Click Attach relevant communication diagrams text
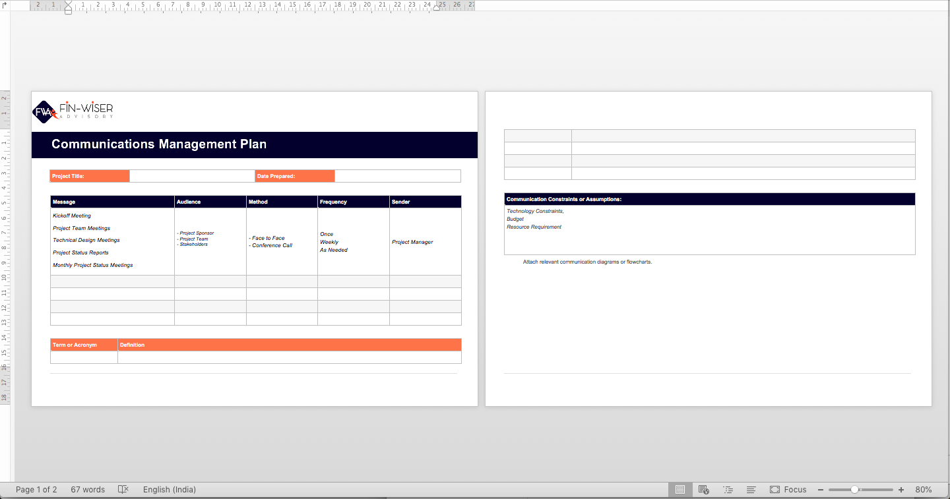 [x=587, y=262]
